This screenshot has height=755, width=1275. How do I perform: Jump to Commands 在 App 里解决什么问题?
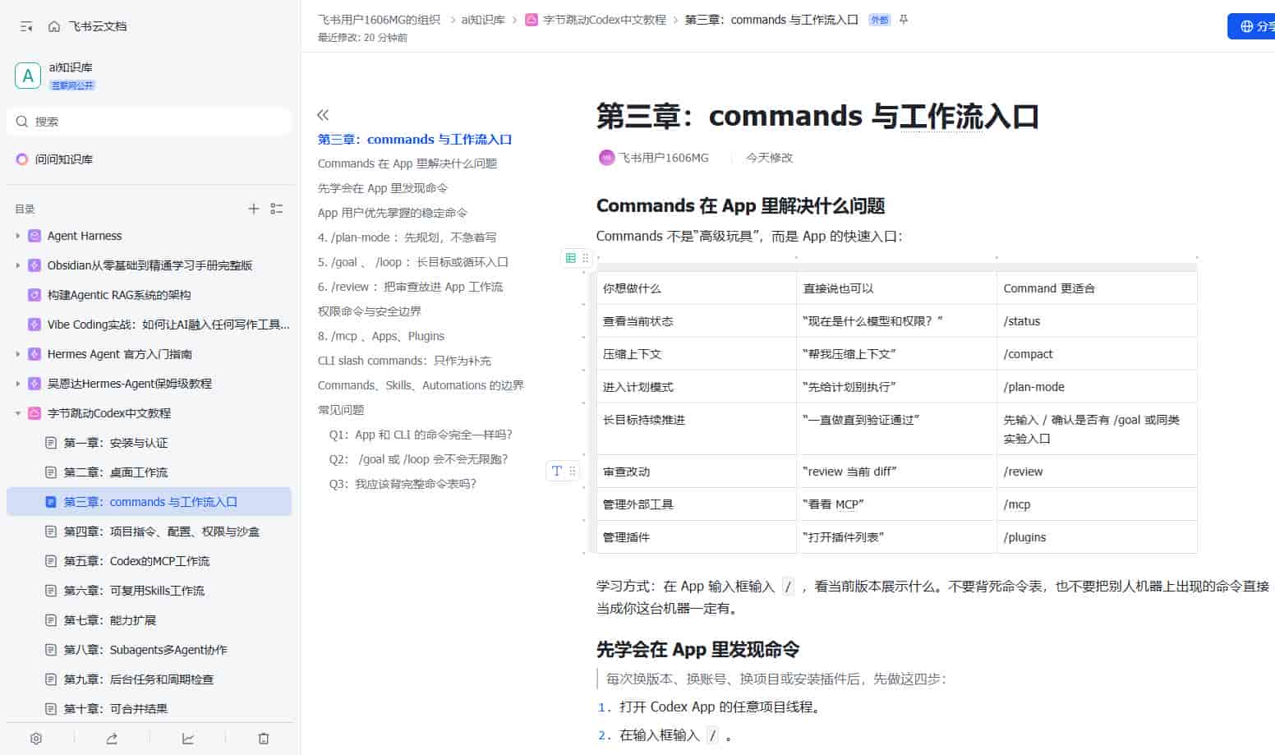[407, 163]
